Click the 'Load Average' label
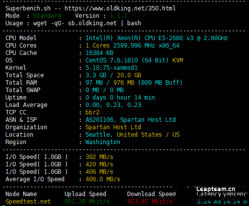The image size is (249, 206). coord(26,105)
